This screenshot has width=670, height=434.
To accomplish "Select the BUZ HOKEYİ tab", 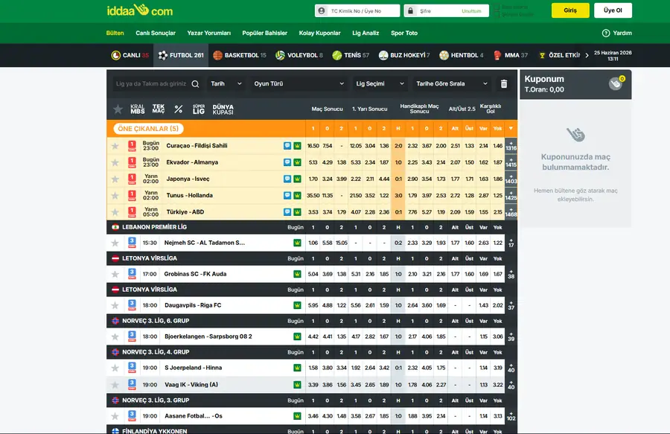I will click(x=404, y=55).
